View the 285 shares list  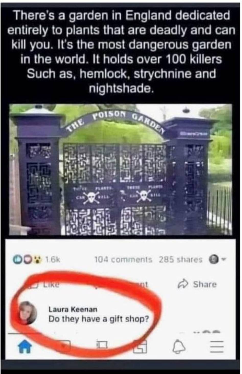coord(181,260)
